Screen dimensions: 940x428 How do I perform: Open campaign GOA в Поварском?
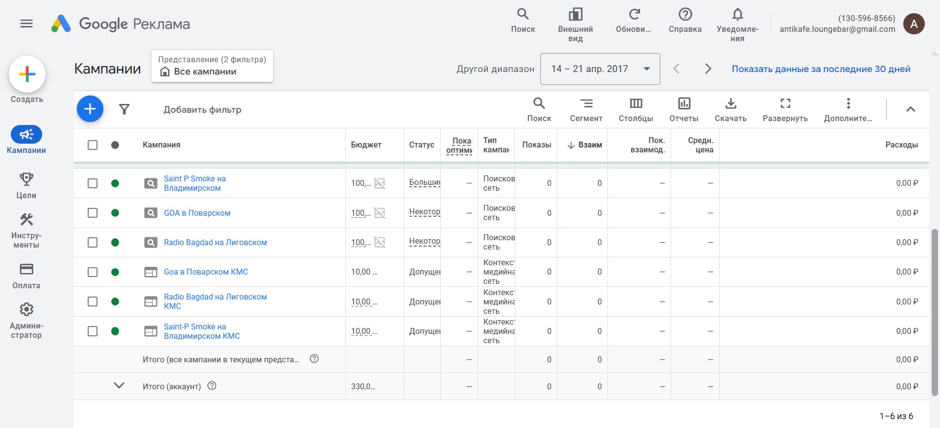(x=197, y=213)
